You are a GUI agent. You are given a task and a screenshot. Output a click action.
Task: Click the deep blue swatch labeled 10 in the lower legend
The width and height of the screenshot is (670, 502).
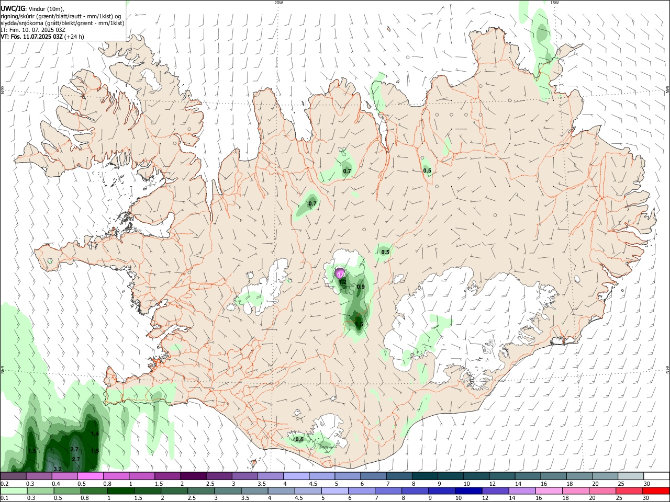(468, 491)
